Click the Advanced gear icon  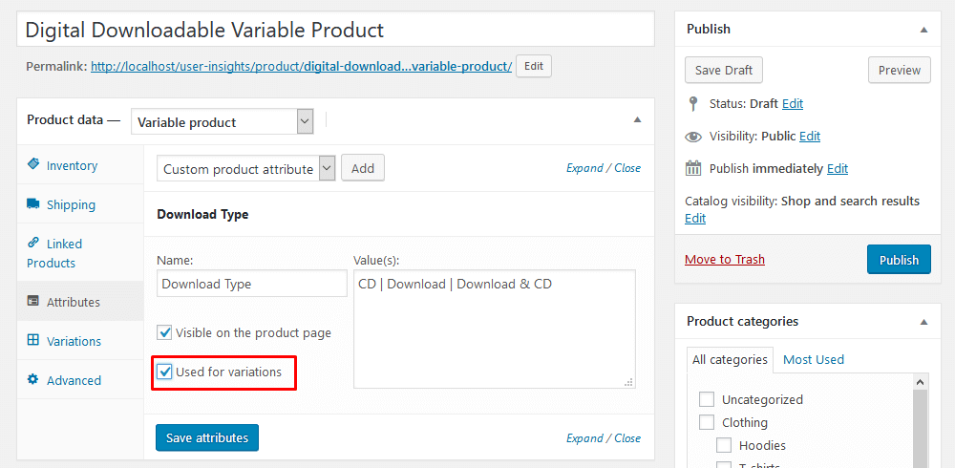click(x=33, y=379)
